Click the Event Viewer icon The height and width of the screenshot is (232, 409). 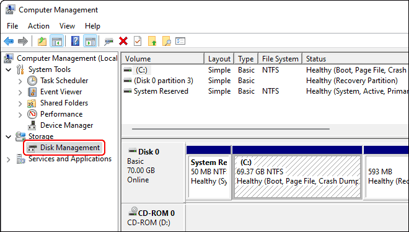coord(32,92)
